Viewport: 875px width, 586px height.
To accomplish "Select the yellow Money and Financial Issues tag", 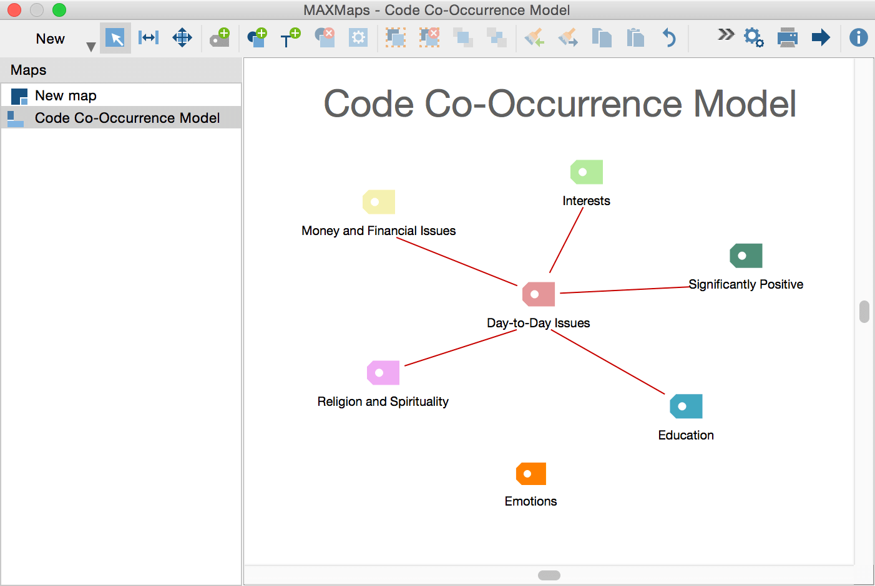I will (379, 202).
